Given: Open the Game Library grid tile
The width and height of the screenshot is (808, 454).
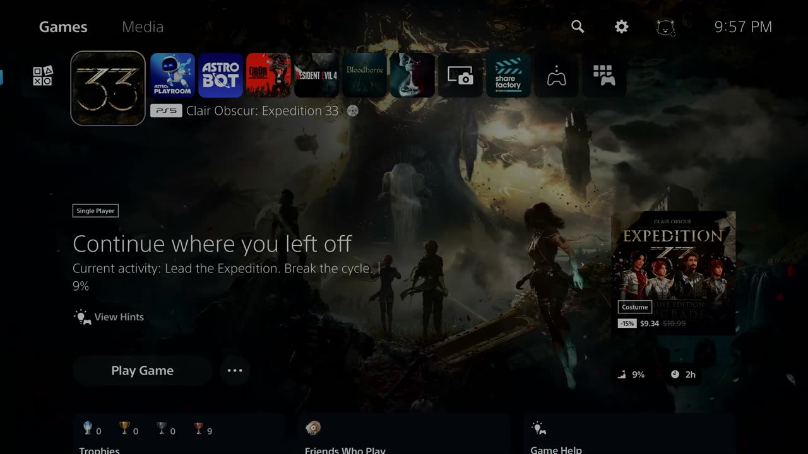Looking at the screenshot, I should pyautogui.click(x=604, y=75).
